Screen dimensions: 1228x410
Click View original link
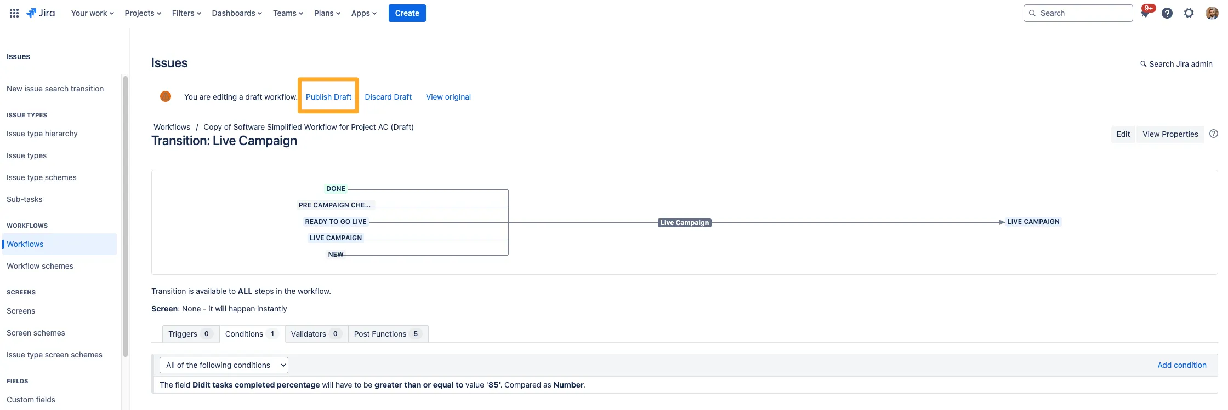tap(448, 97)
